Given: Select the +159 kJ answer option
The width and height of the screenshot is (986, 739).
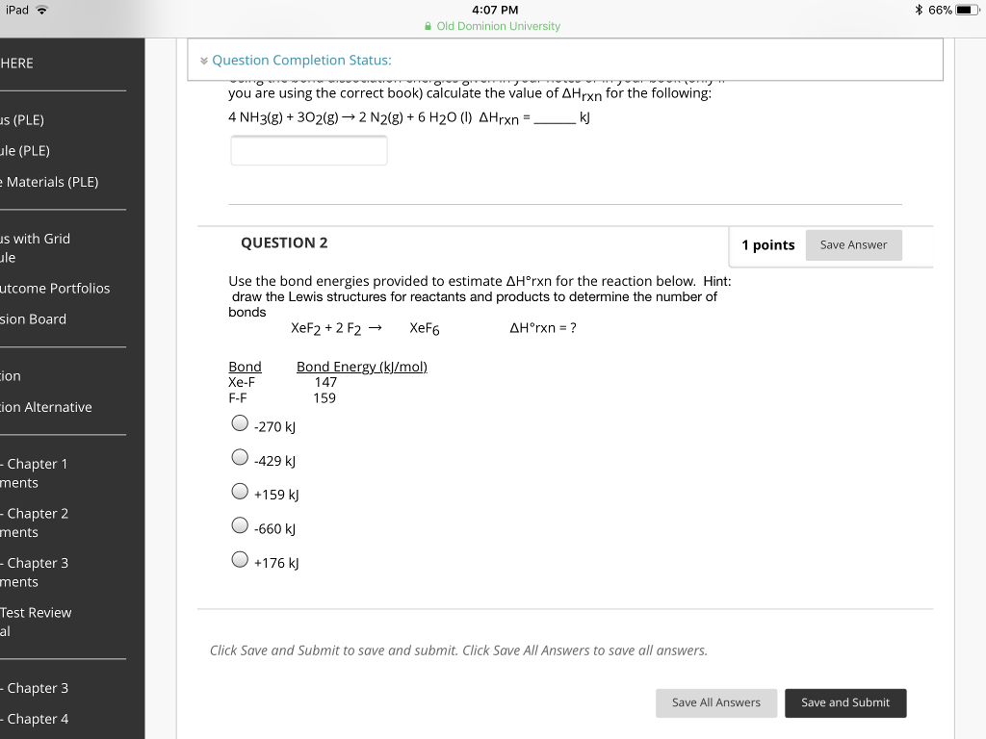Looking at the screenshot, I should click(240, 490).
